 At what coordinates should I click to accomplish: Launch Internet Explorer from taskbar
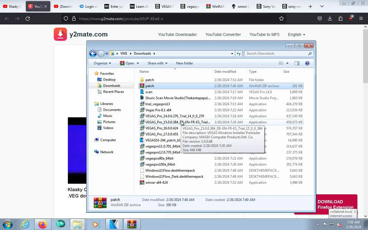point(25,224)
